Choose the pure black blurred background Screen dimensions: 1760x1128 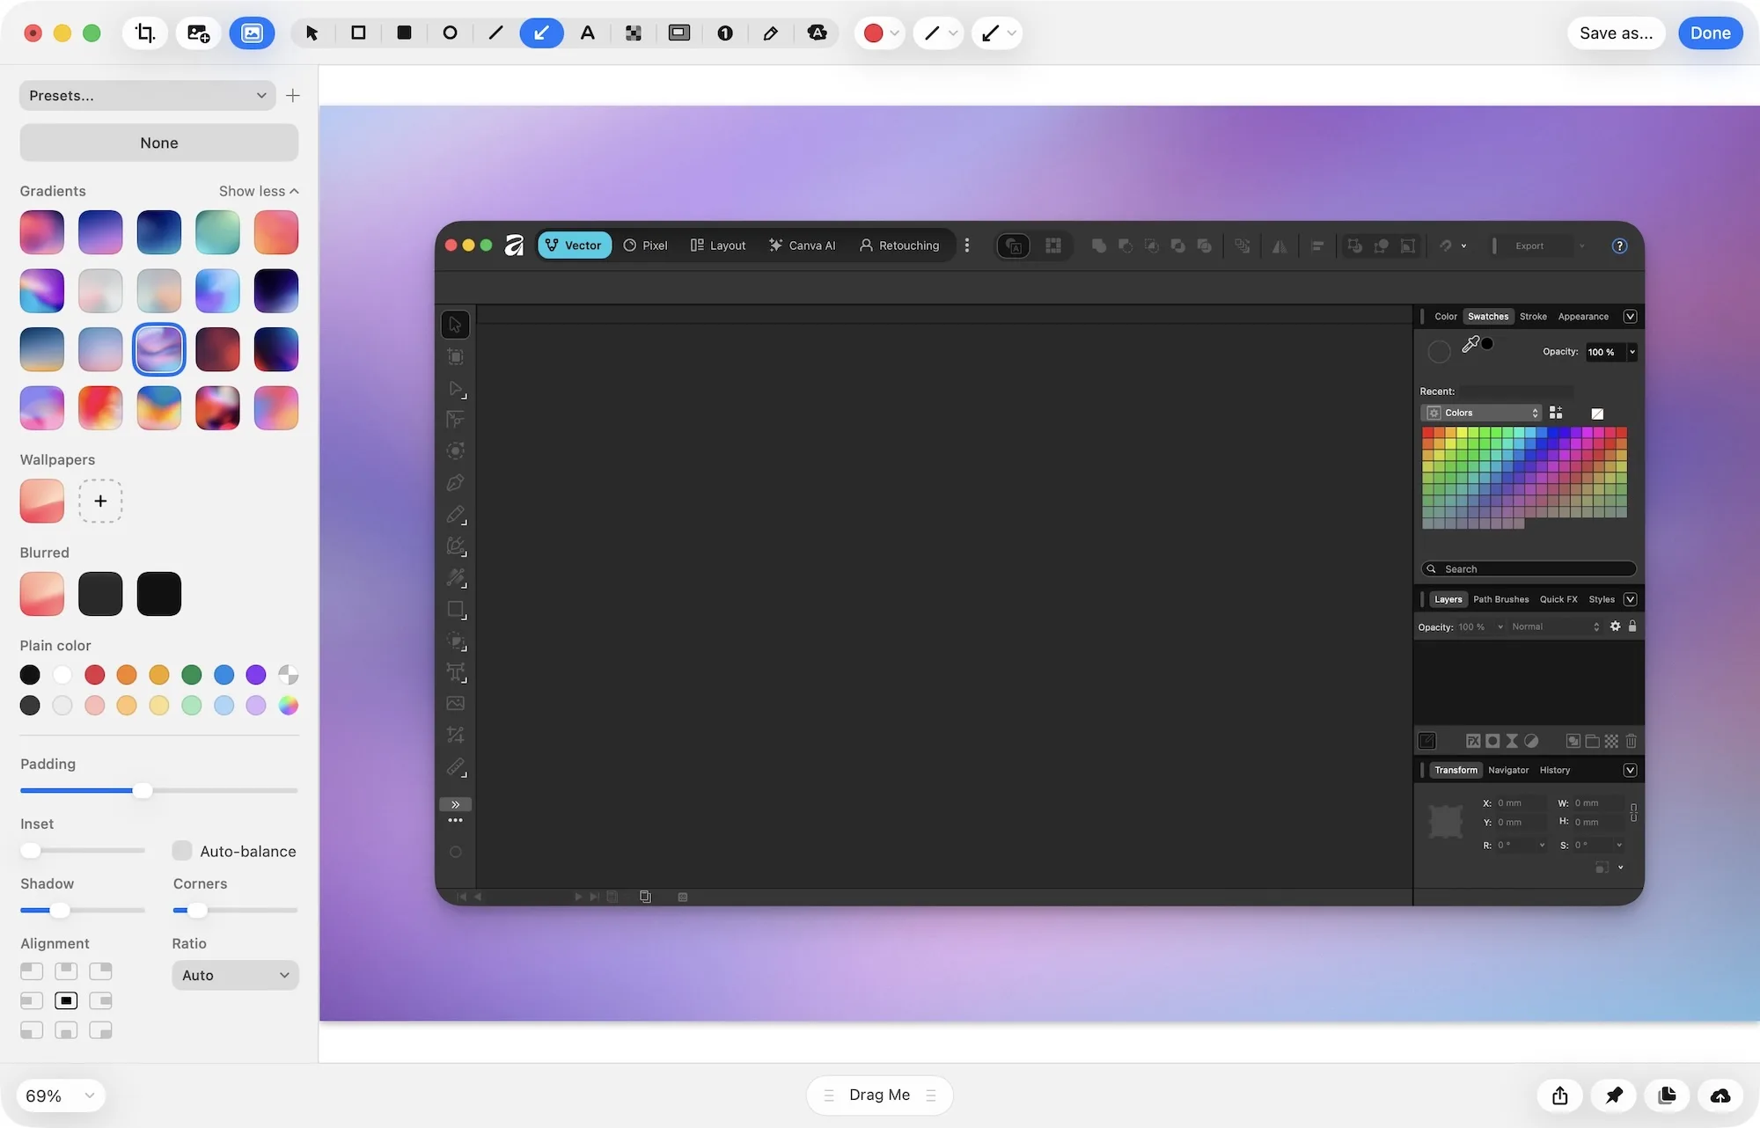(159, 594)
